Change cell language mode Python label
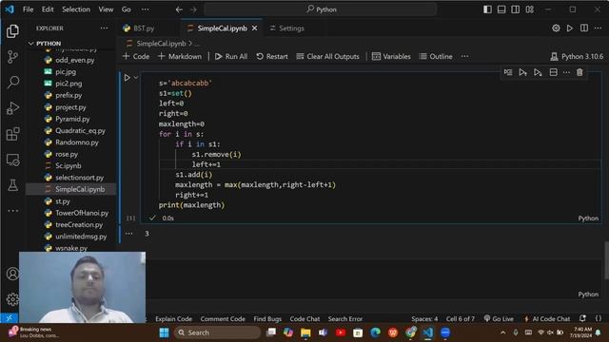 tap(588, 218)
